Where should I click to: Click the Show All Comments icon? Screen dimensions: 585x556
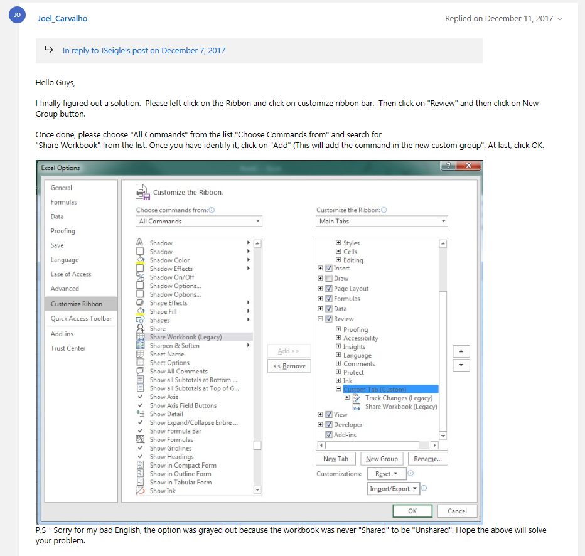coord(140,371)
